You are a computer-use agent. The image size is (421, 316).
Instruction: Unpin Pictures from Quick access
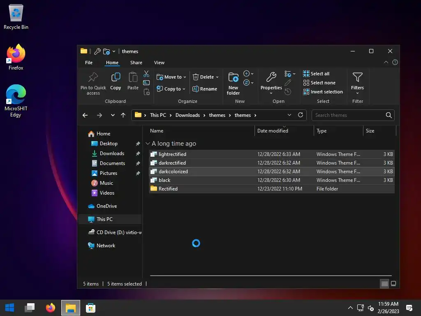pyautogui.click(x=138, y=173)
